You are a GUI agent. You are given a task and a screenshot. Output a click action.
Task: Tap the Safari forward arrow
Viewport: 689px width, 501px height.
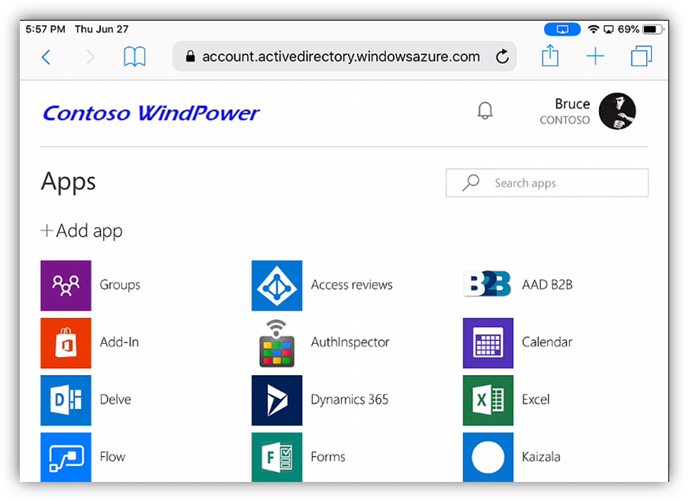[90, 57]
